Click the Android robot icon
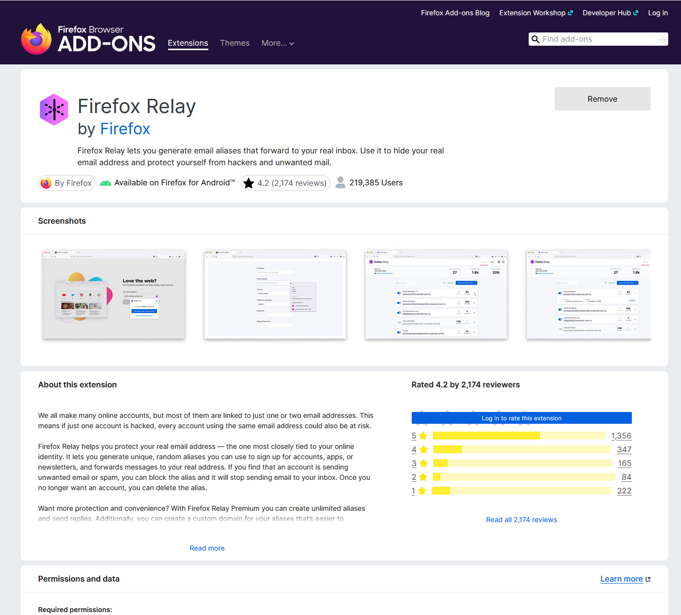This screenshot has width=681, height=615. tap(105, 183)
